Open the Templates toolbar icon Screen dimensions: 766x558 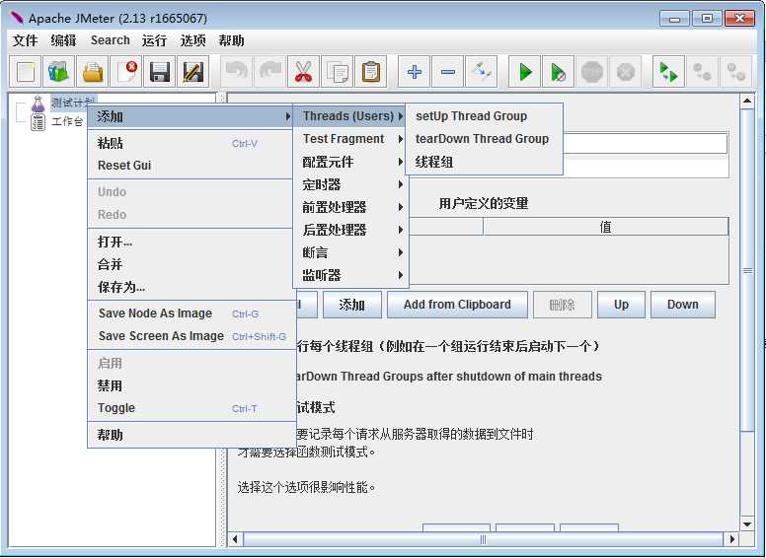click(59, 72)
